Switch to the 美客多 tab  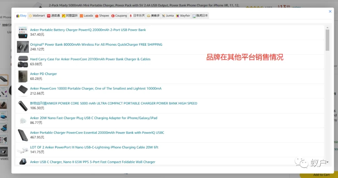[x=153, y=16]
